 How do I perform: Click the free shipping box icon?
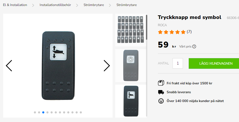[161, 83]
